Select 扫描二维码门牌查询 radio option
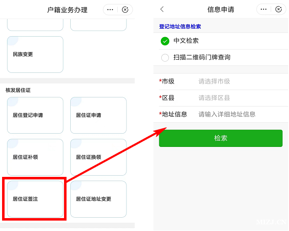 (x=165, y=57)
